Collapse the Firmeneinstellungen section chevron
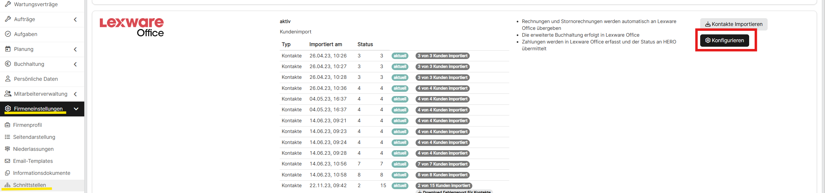Image resolution: width=825 pixels, height=193 pixels. click(76, 109)
